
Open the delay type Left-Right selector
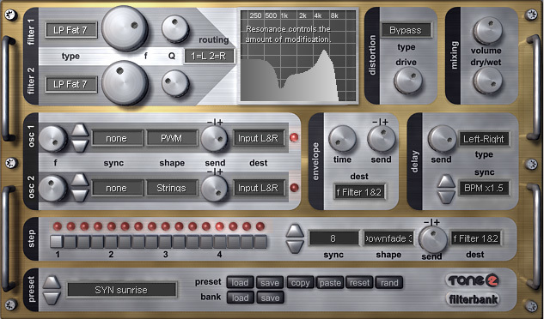tap(484, 139)
